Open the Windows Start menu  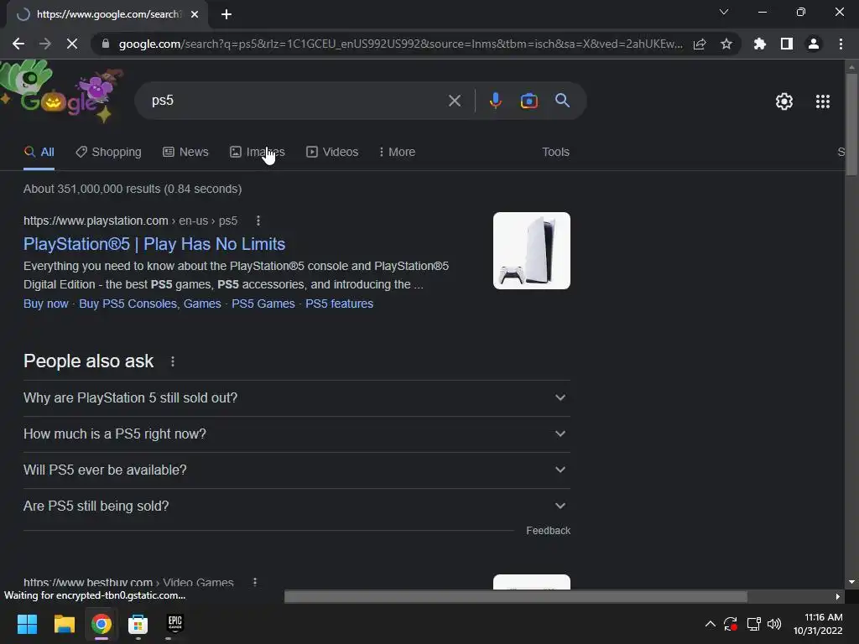coord(27,624)
